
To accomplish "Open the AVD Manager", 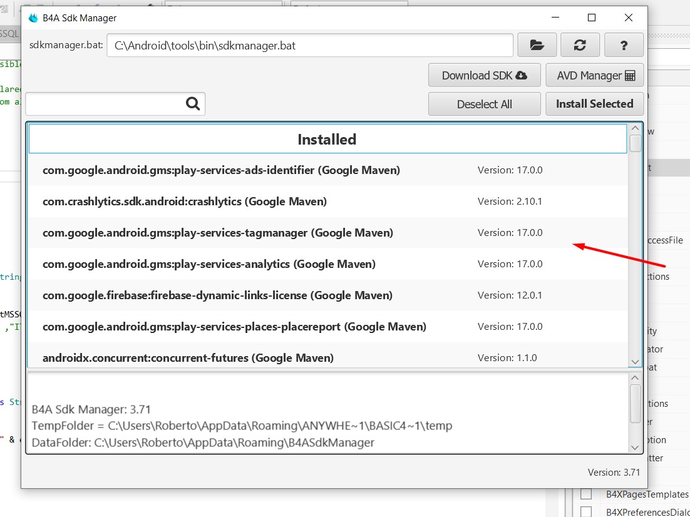I will point(594,75).
